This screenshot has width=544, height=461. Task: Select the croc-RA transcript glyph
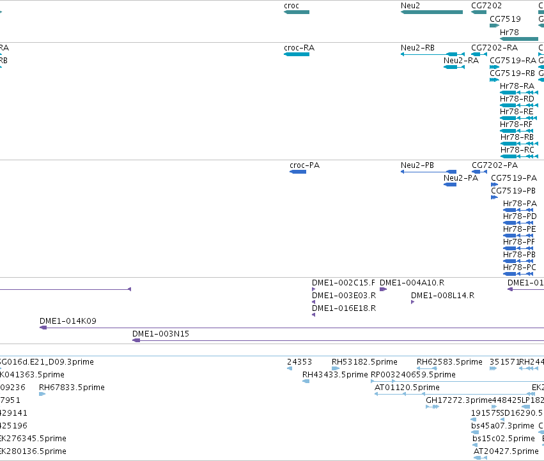pyautogui.click(x=296, y=54)
